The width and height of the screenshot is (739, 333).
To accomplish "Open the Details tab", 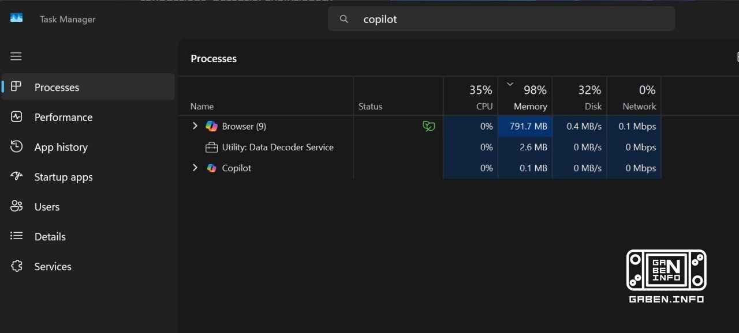I will click(88, 237).
